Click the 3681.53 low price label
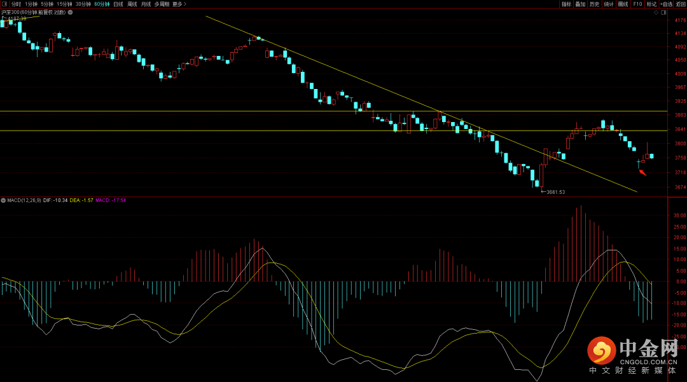 pos(555,191)
